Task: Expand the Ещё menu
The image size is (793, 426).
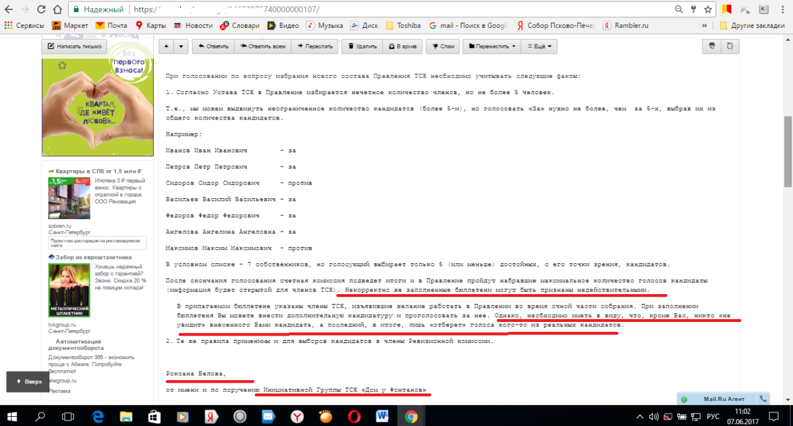Action: click(x=539, y=46)
